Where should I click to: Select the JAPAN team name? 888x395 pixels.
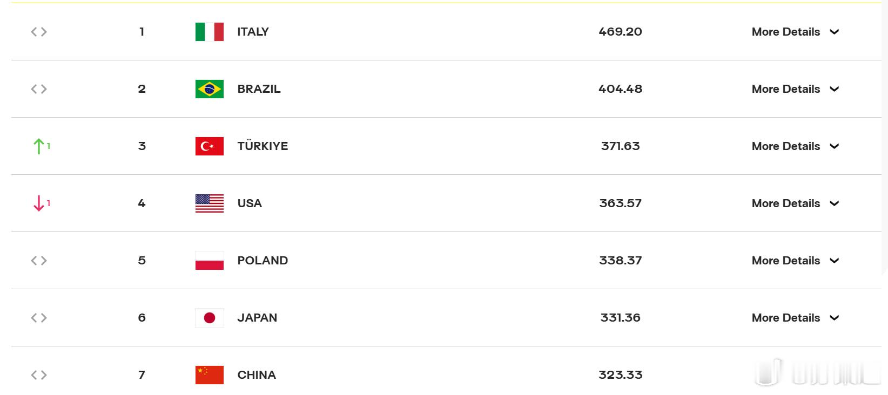tap(257, 318)
